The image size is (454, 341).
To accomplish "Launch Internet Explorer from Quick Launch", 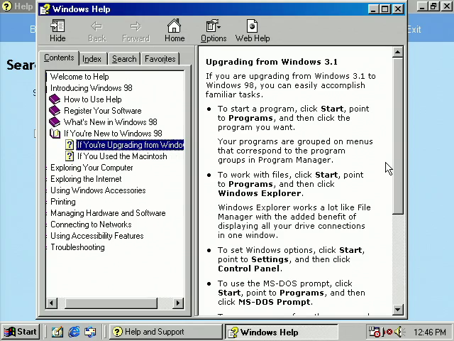I will (74, 332).
